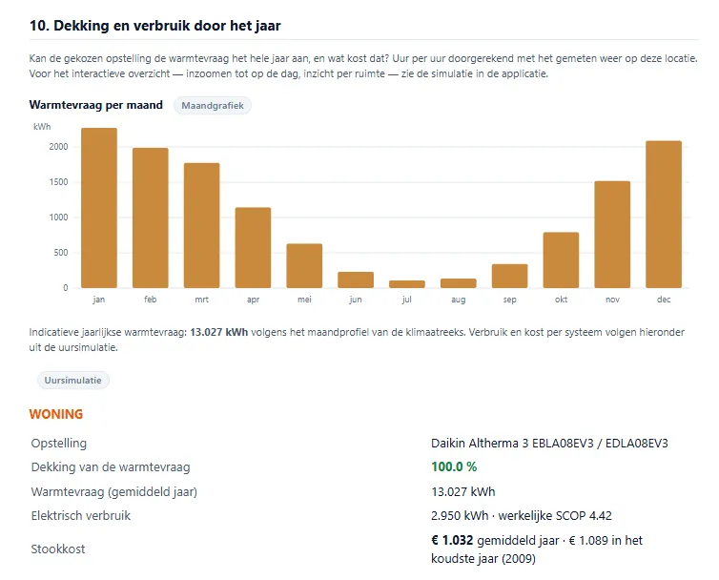Click the 'jul' month axis label
This screenshot has width=719, height=580.
pyautogui.click(x=407, y=300)
